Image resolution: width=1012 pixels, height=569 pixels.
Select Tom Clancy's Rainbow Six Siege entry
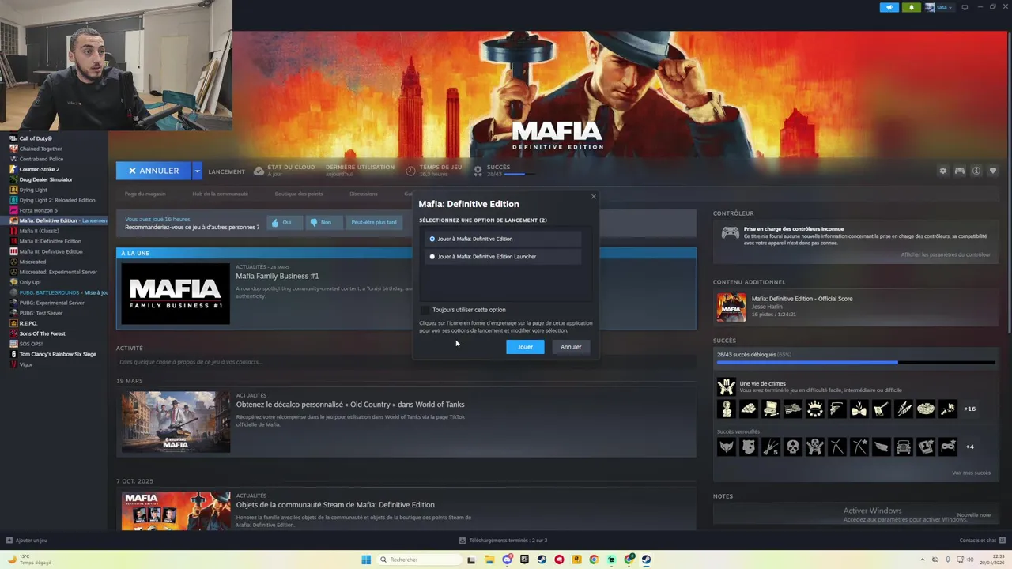click(x=57, y=354)
